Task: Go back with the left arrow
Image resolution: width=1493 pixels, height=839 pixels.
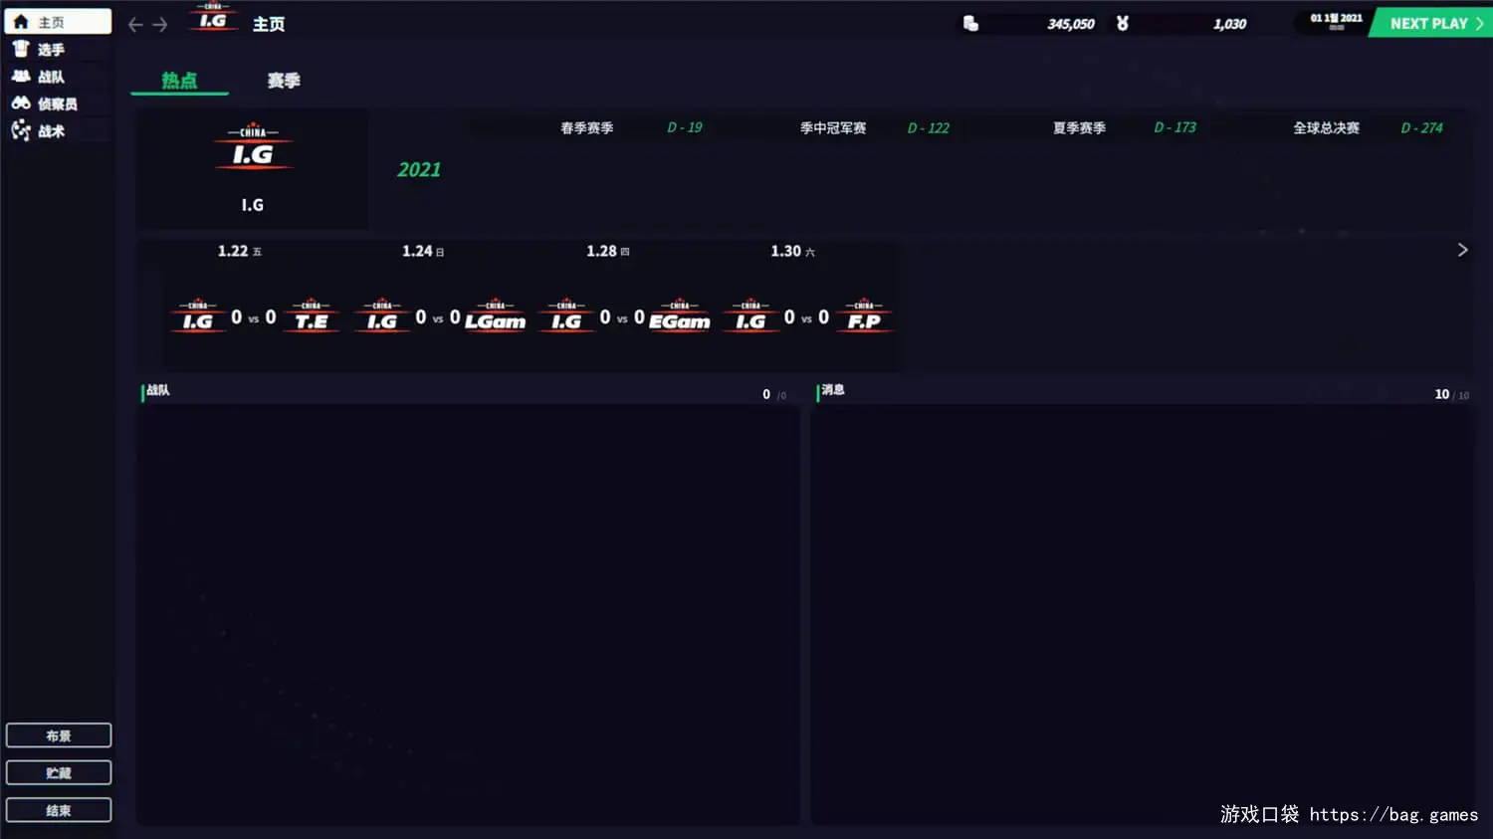Action: (136, 24)
